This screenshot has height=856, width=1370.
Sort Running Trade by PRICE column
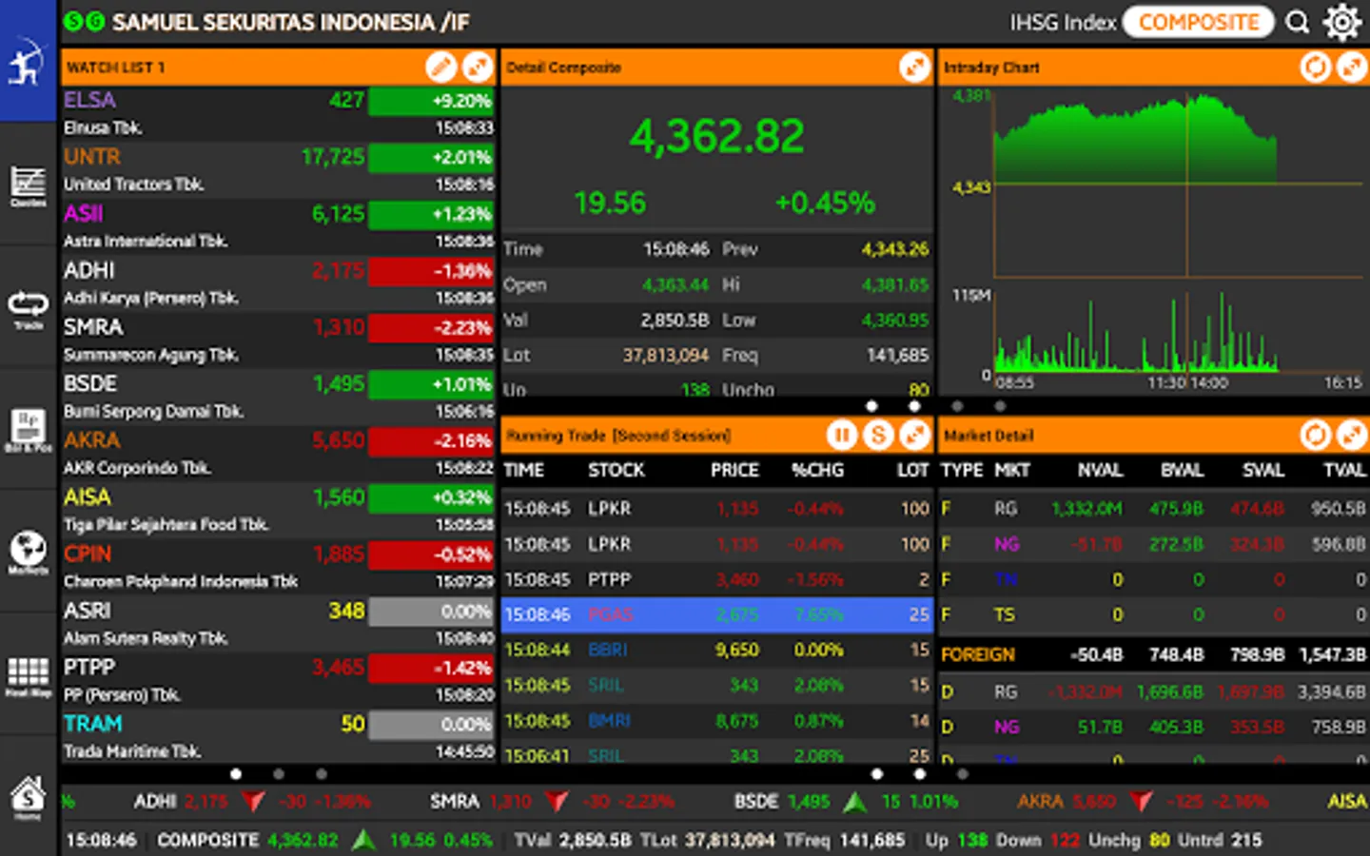734,470
